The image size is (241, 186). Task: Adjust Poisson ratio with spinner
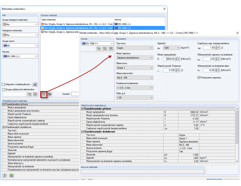(176, 70)
